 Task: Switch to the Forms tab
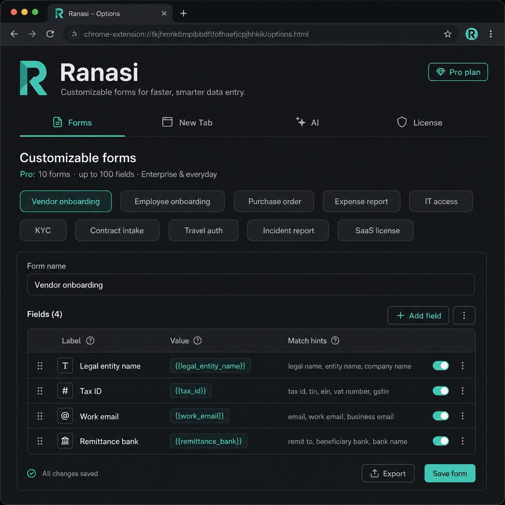[x=72, y=122]
